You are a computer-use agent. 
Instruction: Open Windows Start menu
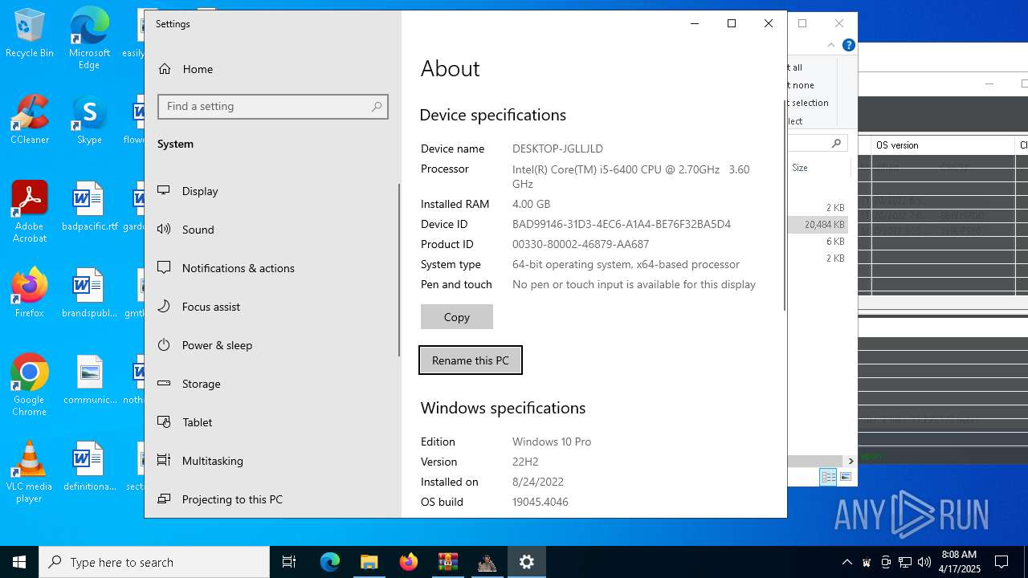[x=19, y=562]
